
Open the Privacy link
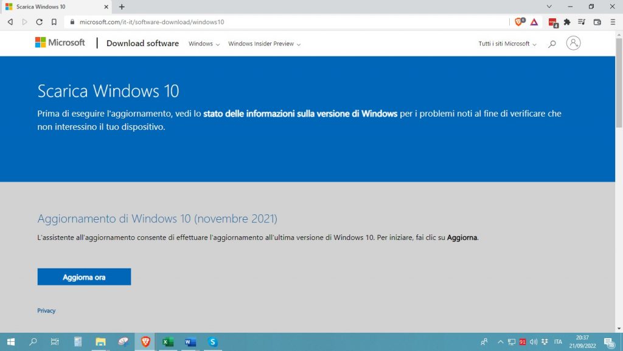pyautogui.click(x=46, y=310)
